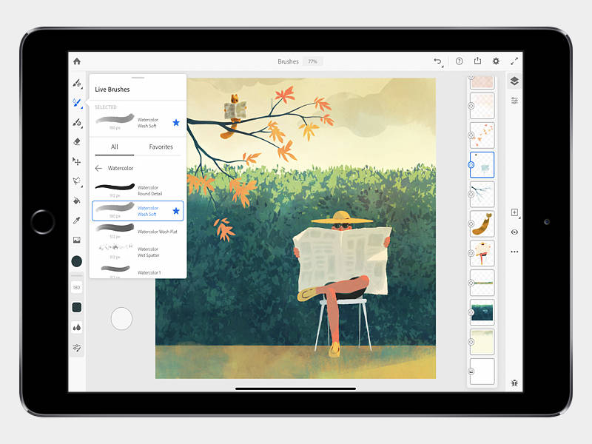Viewport: 592px width, 444px height.
Task: Open the layer more options menu
Action: (514, 252)
